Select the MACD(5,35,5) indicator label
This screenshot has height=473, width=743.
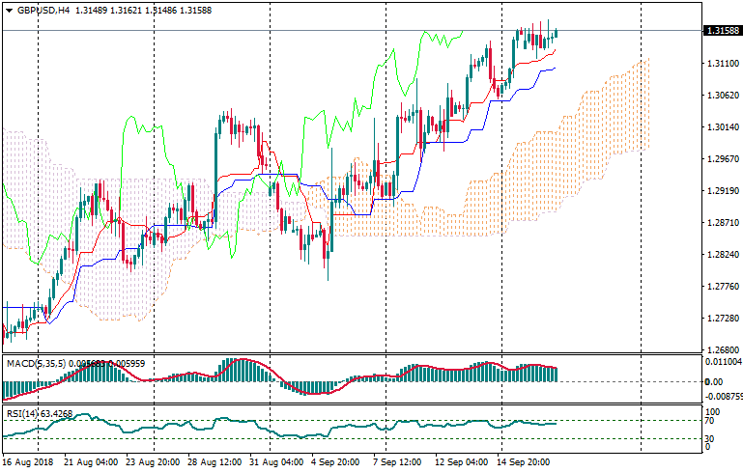pos(35,363)
